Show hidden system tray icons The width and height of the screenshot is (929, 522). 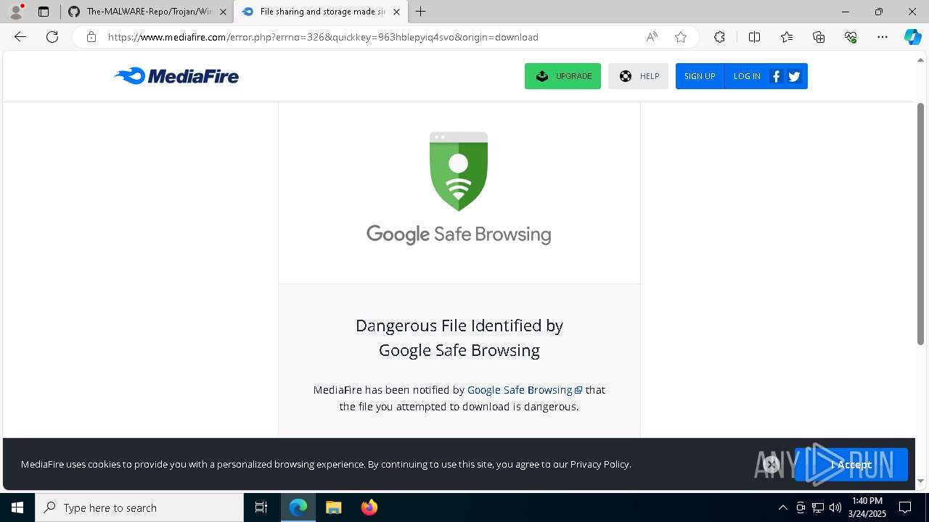click(782, 507)
